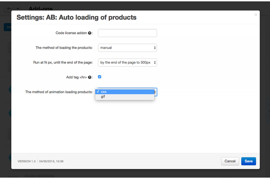Click help icon beside Add tag hr
Screen dimensions: 270x179
coord(90,77)
